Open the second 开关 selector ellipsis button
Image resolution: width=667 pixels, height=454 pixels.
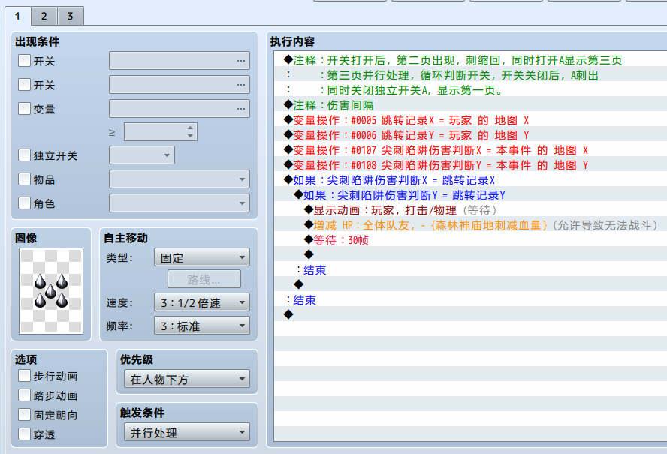(x=241, y=85)
